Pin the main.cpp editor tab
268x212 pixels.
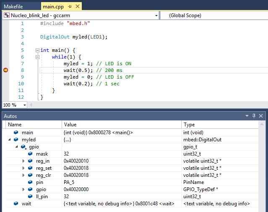pos(70,7)
